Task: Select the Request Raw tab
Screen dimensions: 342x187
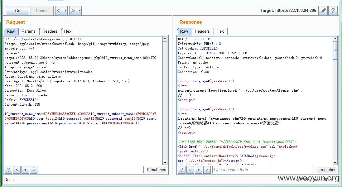Action: click(11, 31)
